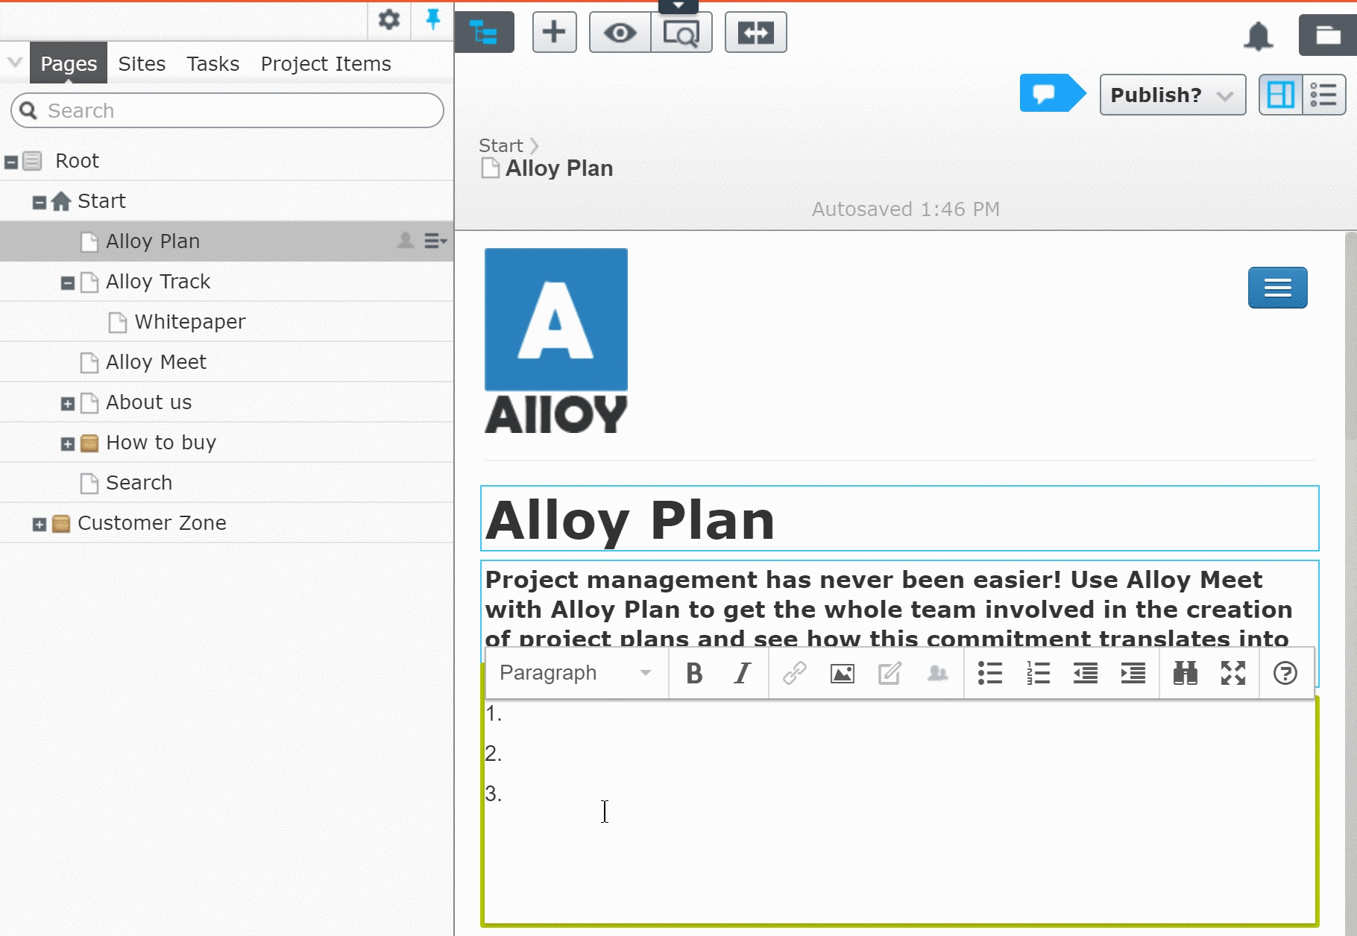Open the Publish? options button
Viewport: 1357px width, 936px height.
point(1171,95)
